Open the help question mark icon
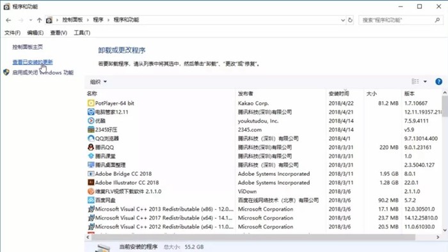Viewport: 448px width, 252px height. click(x=438, y=82)
